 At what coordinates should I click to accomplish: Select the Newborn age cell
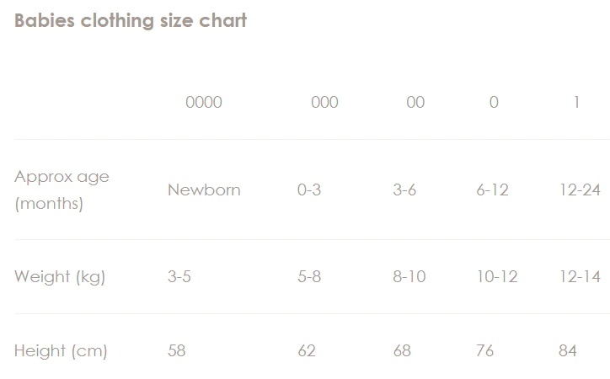(x=204, y=189)
